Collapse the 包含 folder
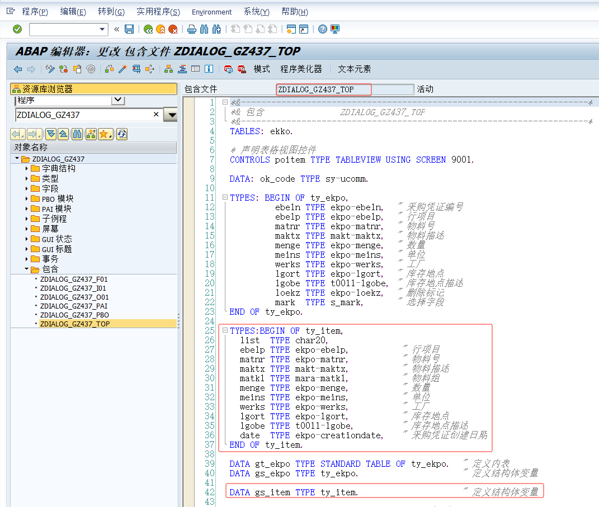The width and height of the screenshot is (599, 507). (26, 269)
